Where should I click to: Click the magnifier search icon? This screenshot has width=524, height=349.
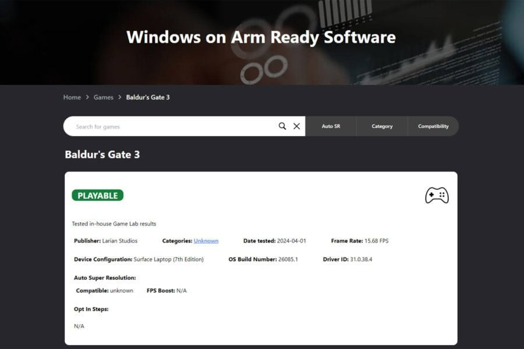(282, 126)
